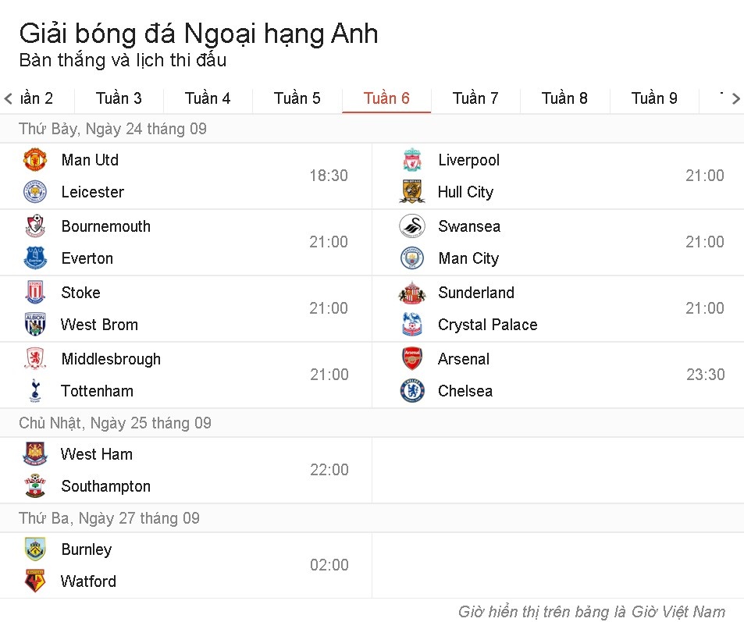Click the Liverpool club crest
744x622 pixels.
tap(411, 160)
